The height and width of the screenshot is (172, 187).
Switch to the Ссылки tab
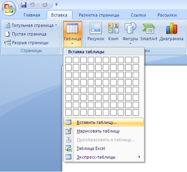point(138,15)
